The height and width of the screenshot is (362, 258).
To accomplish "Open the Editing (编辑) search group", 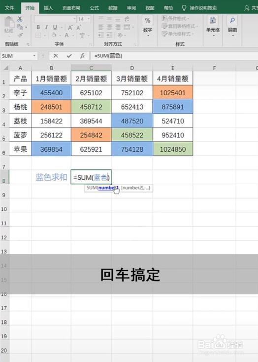I will coord(232,26).
